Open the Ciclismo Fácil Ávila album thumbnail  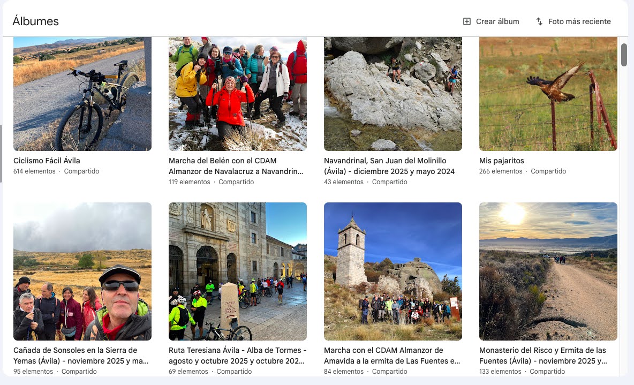pyautogui.click(x=82, y=94)
